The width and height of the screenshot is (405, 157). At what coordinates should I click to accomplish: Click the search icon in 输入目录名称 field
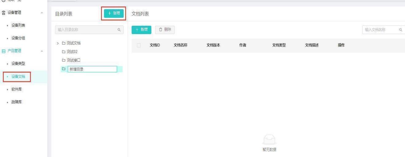coord(119,30)
